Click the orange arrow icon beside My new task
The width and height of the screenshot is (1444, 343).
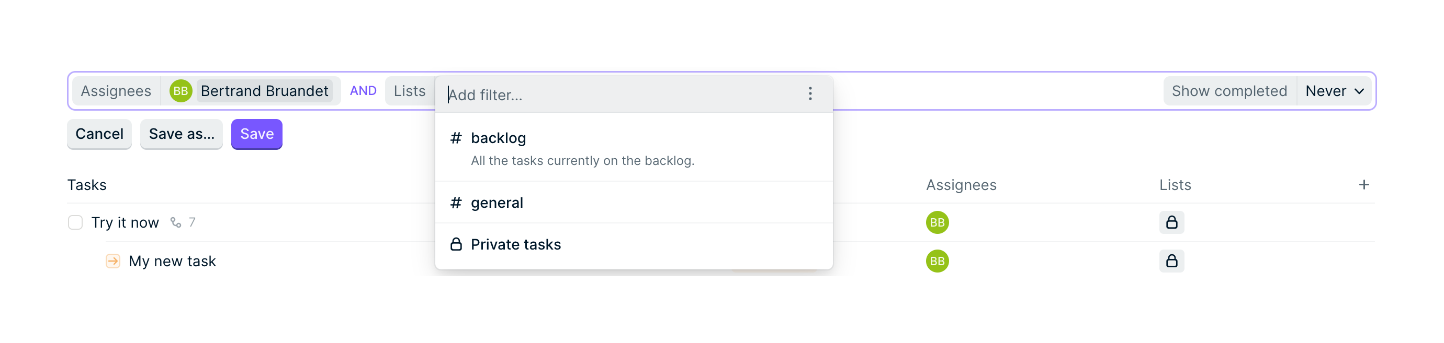112,261
